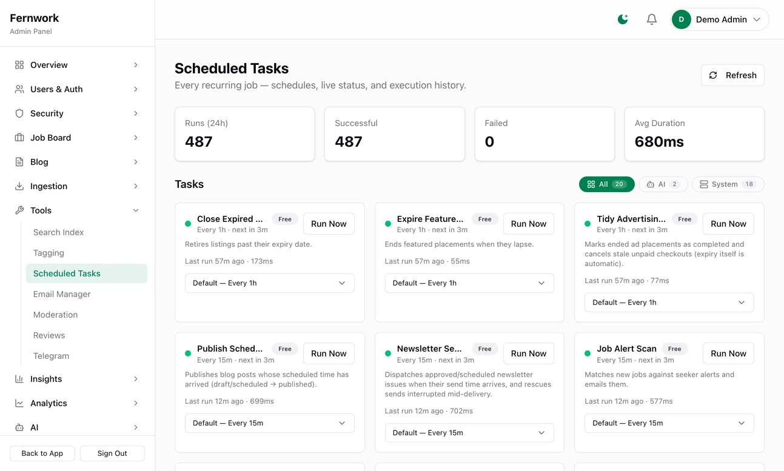Click the Users & Auth people icon
Viewport: 784px width, 471px height.
click(x=19, y=89)
